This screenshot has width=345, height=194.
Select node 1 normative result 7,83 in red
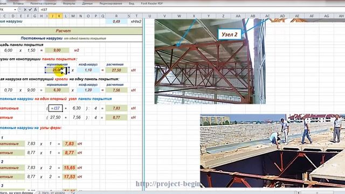click(x=70, y=144)
